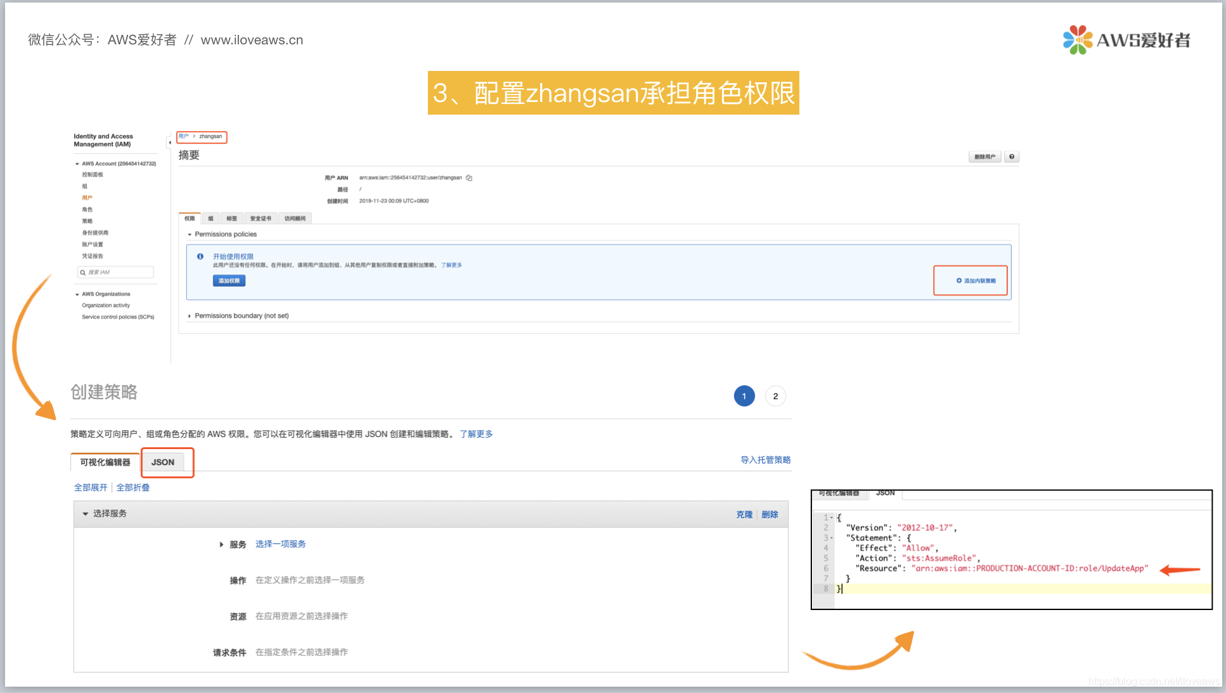
Task: Click the blue info icon beside 开始使用权限
Action: (x=200, y=257)
